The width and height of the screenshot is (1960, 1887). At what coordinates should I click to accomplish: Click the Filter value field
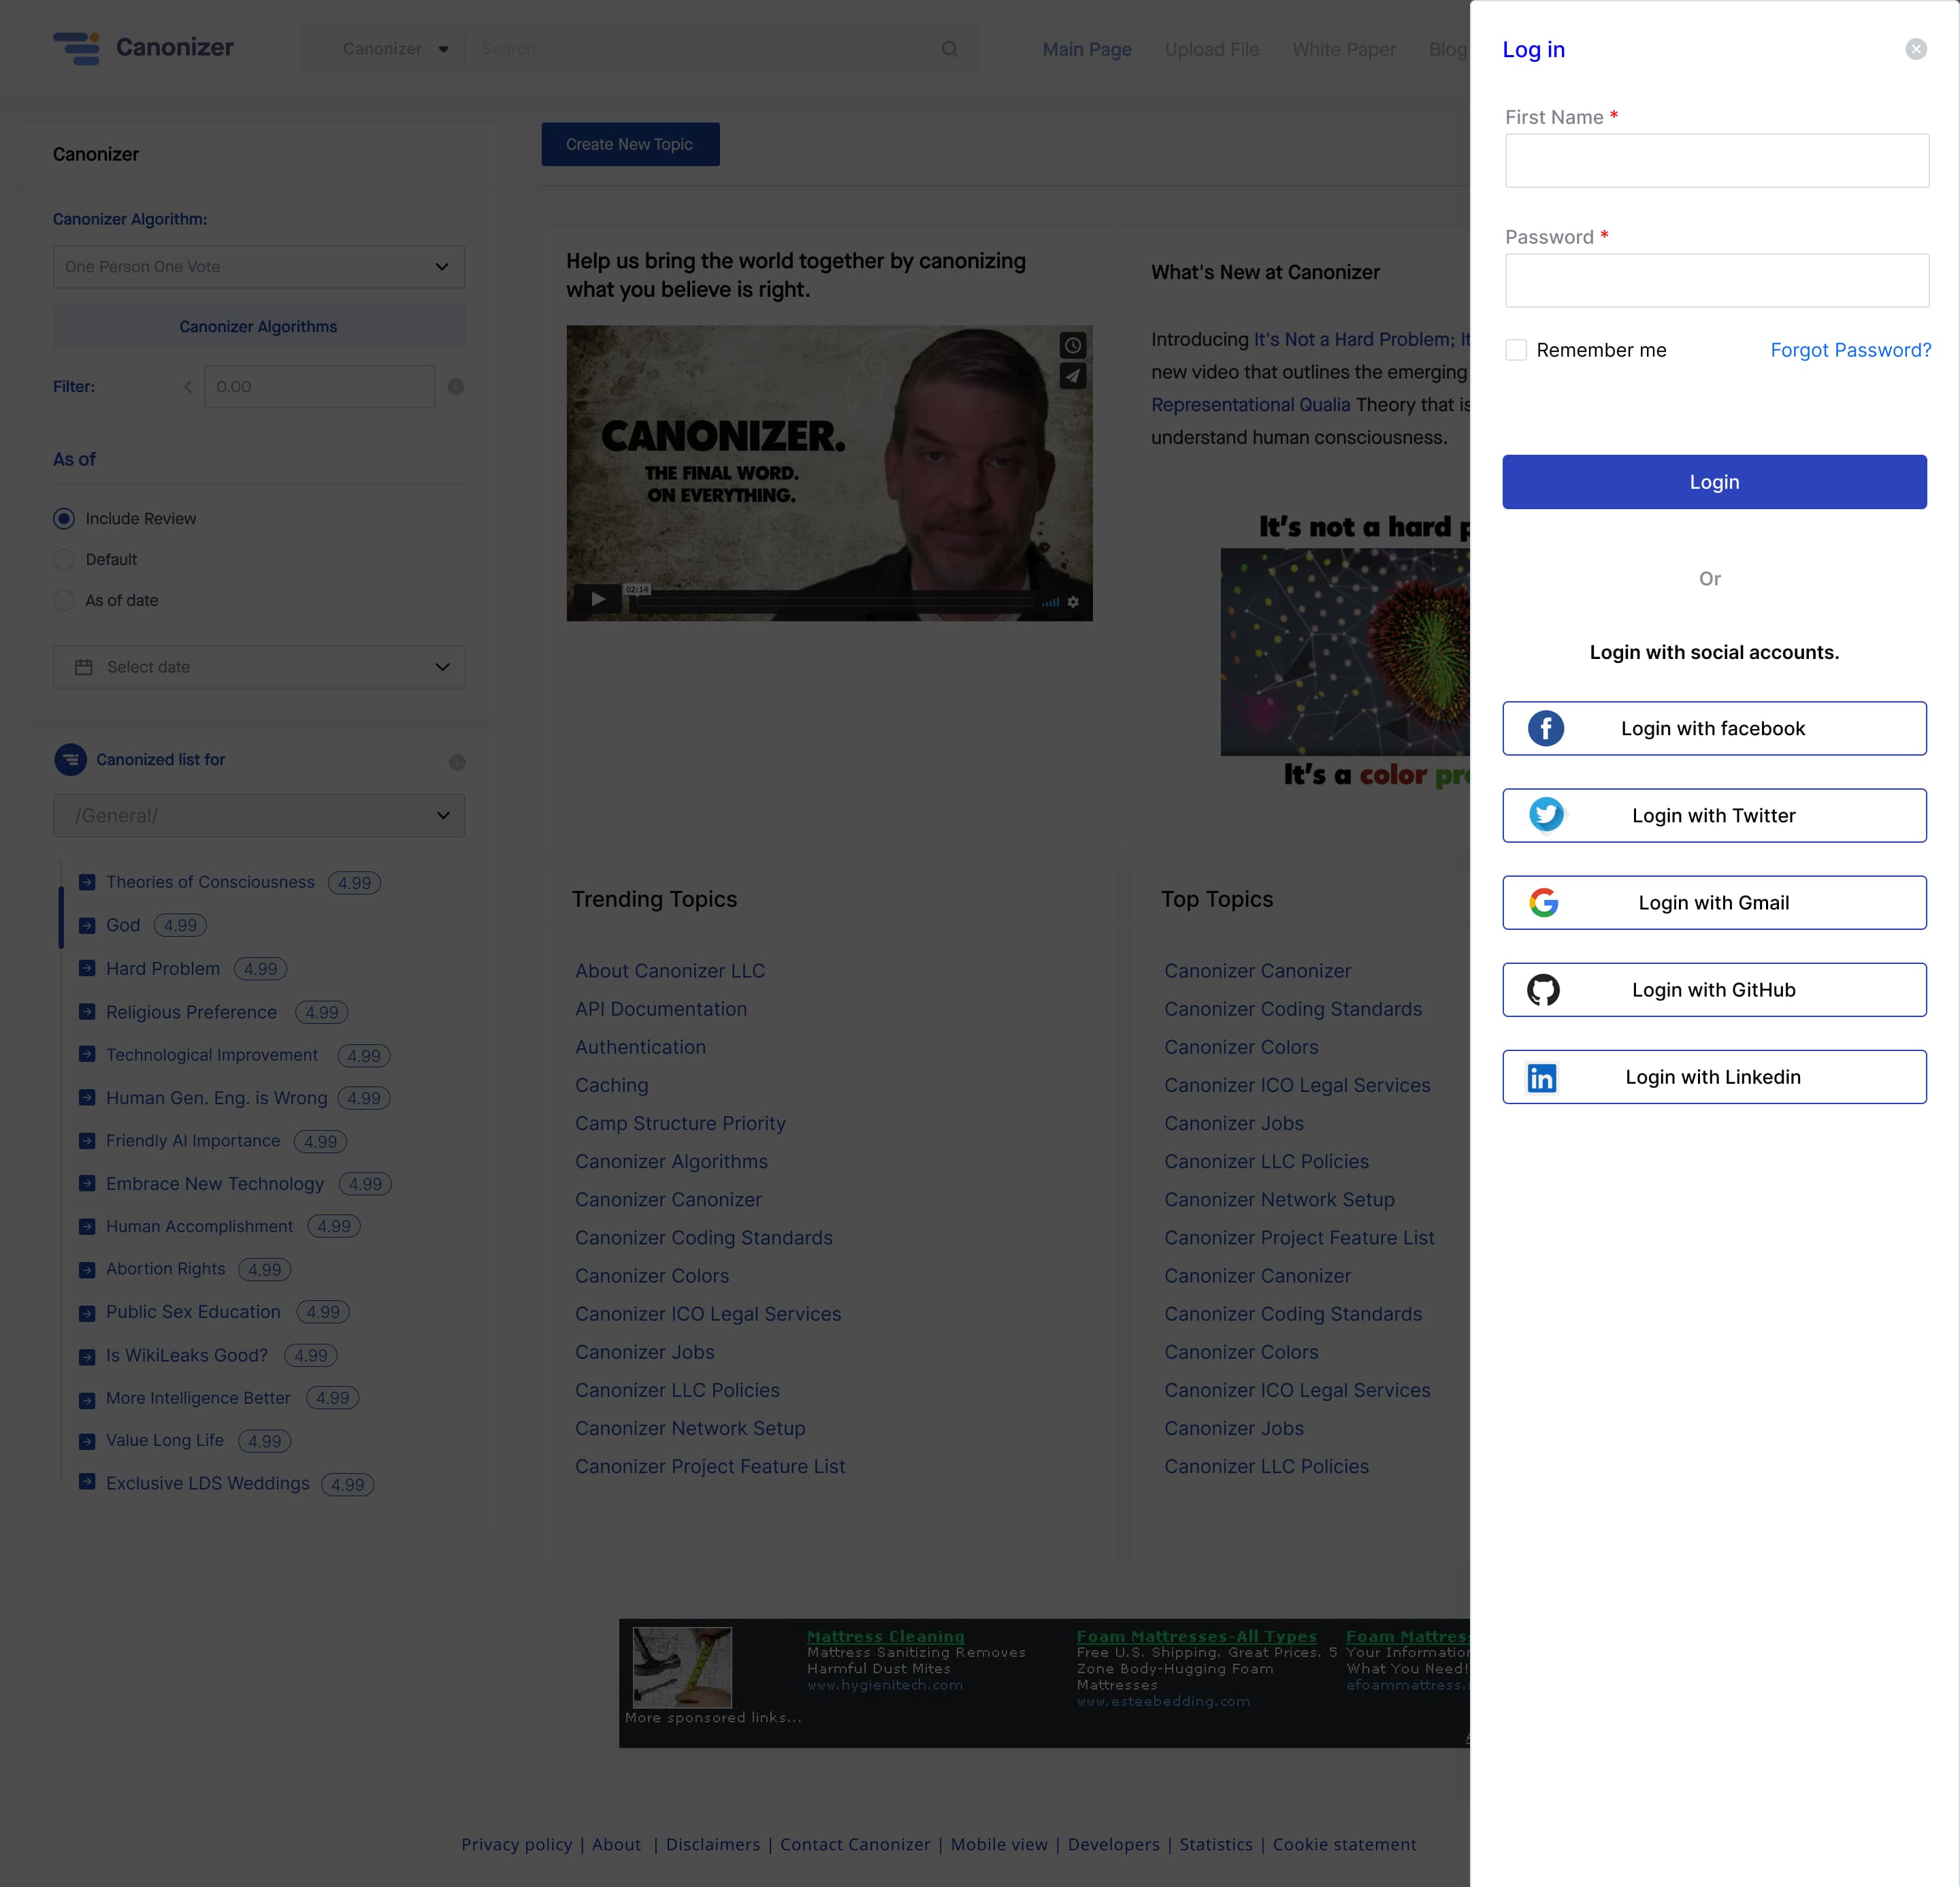click(320, 387)
